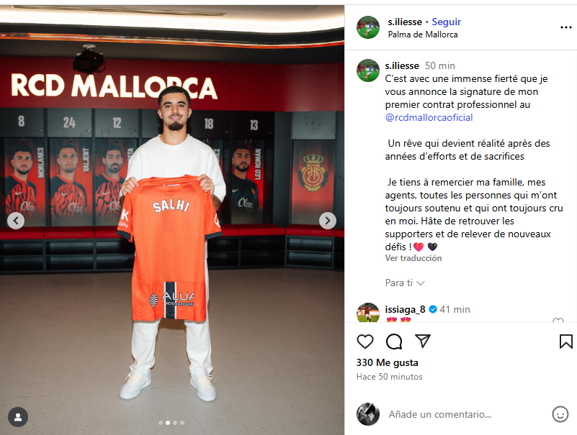The image size is (577, 435).
Task: Like the post with the heart icon
Action: click(365, 342)
